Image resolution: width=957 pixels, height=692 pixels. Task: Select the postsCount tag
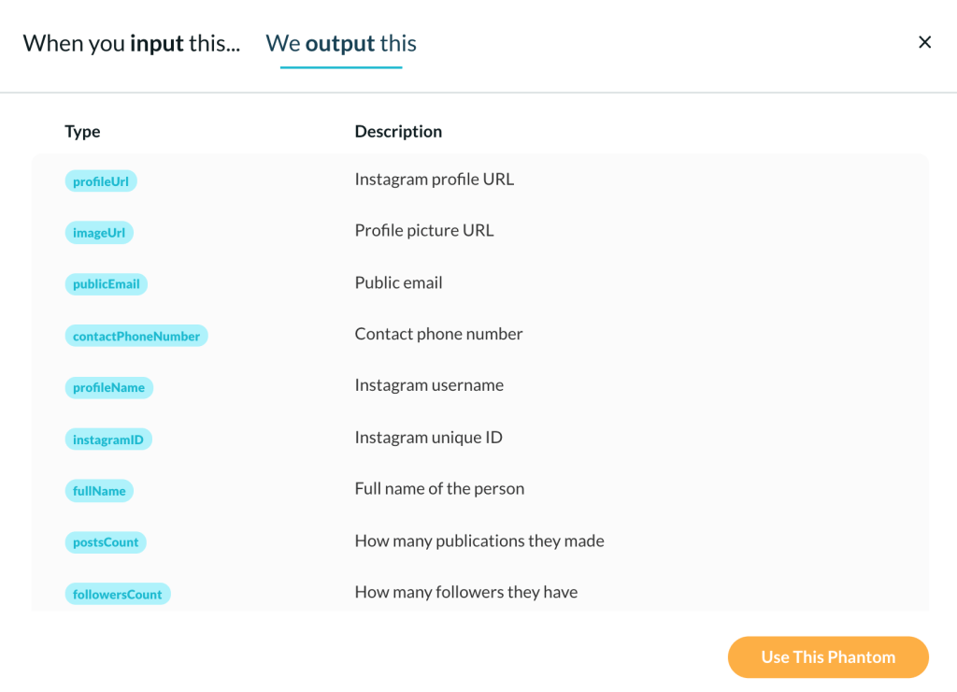106,542
